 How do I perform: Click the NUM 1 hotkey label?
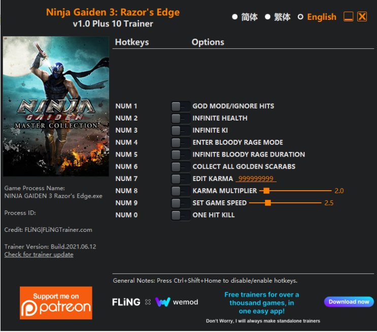(126, 106)
